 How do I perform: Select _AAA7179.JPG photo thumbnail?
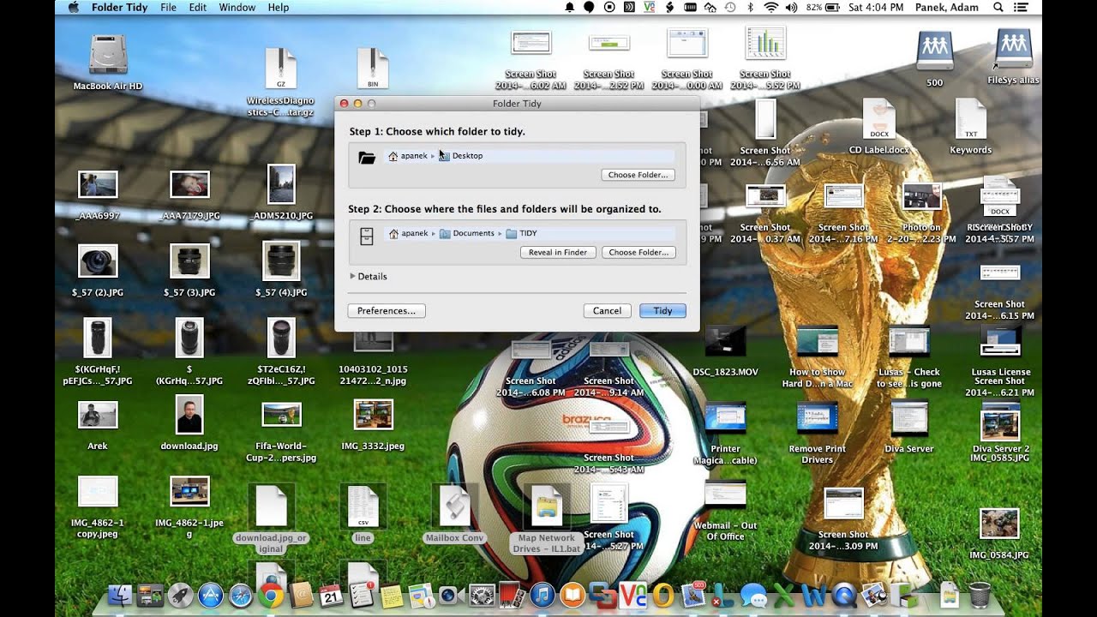(189, 184)
